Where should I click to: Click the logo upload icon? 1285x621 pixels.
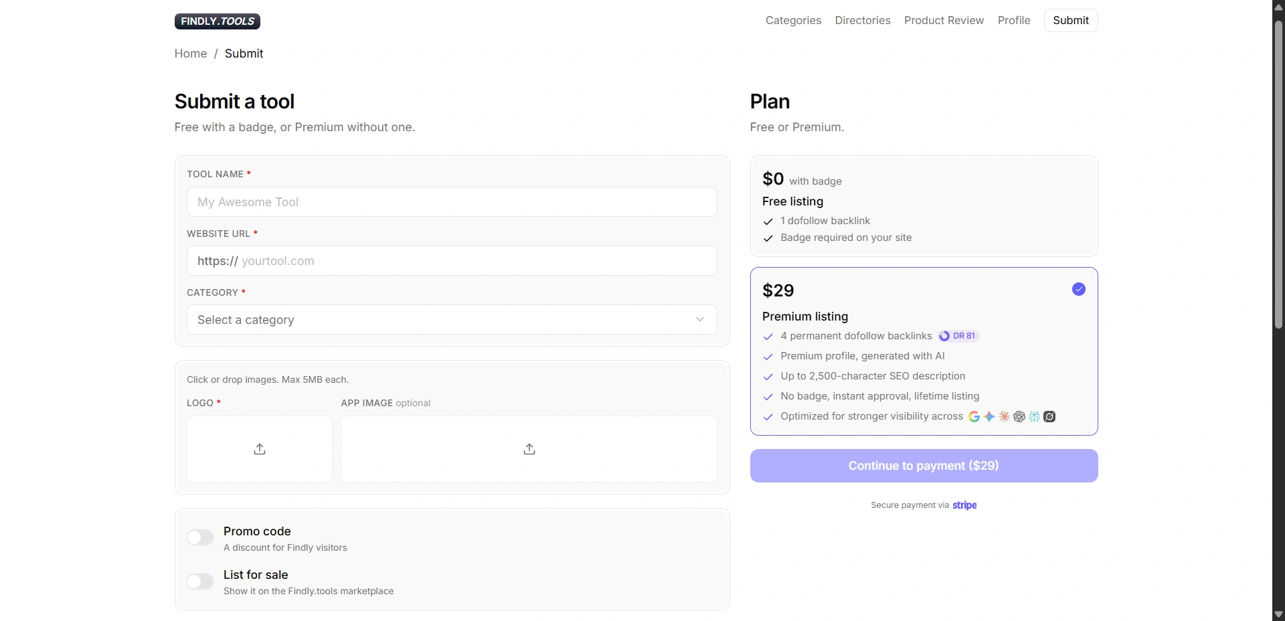(260, 449)
